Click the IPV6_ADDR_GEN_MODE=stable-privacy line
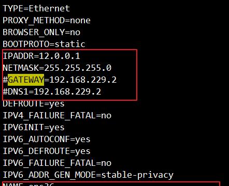The image size is (229, 186). 88,175
